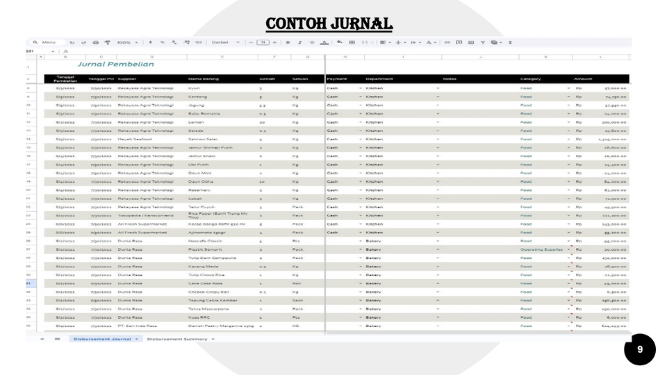
Task: Click the Tanggal Pembelian column header
Action: pos(65,79)
